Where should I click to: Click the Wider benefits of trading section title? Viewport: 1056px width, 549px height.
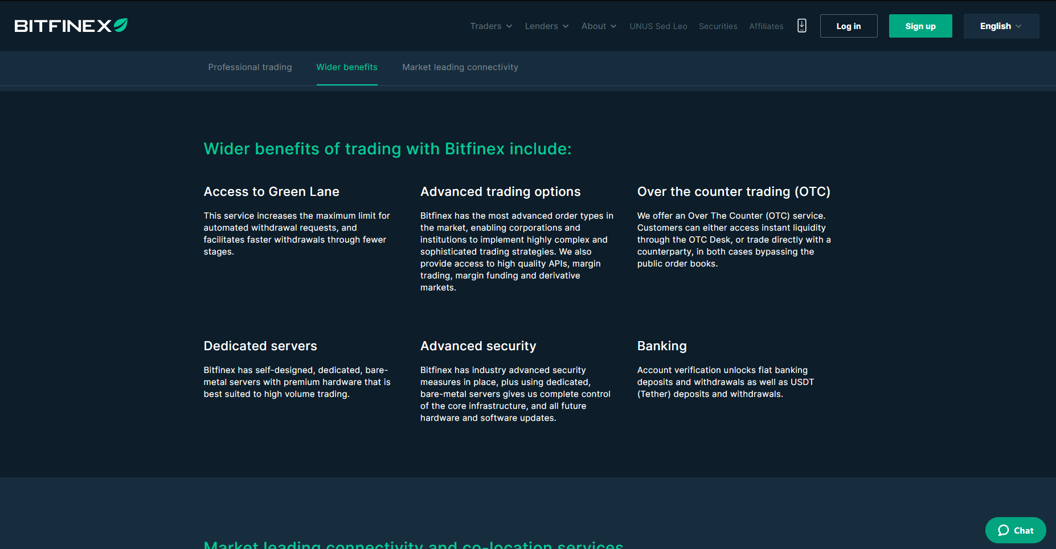click(x=387, y=149)
